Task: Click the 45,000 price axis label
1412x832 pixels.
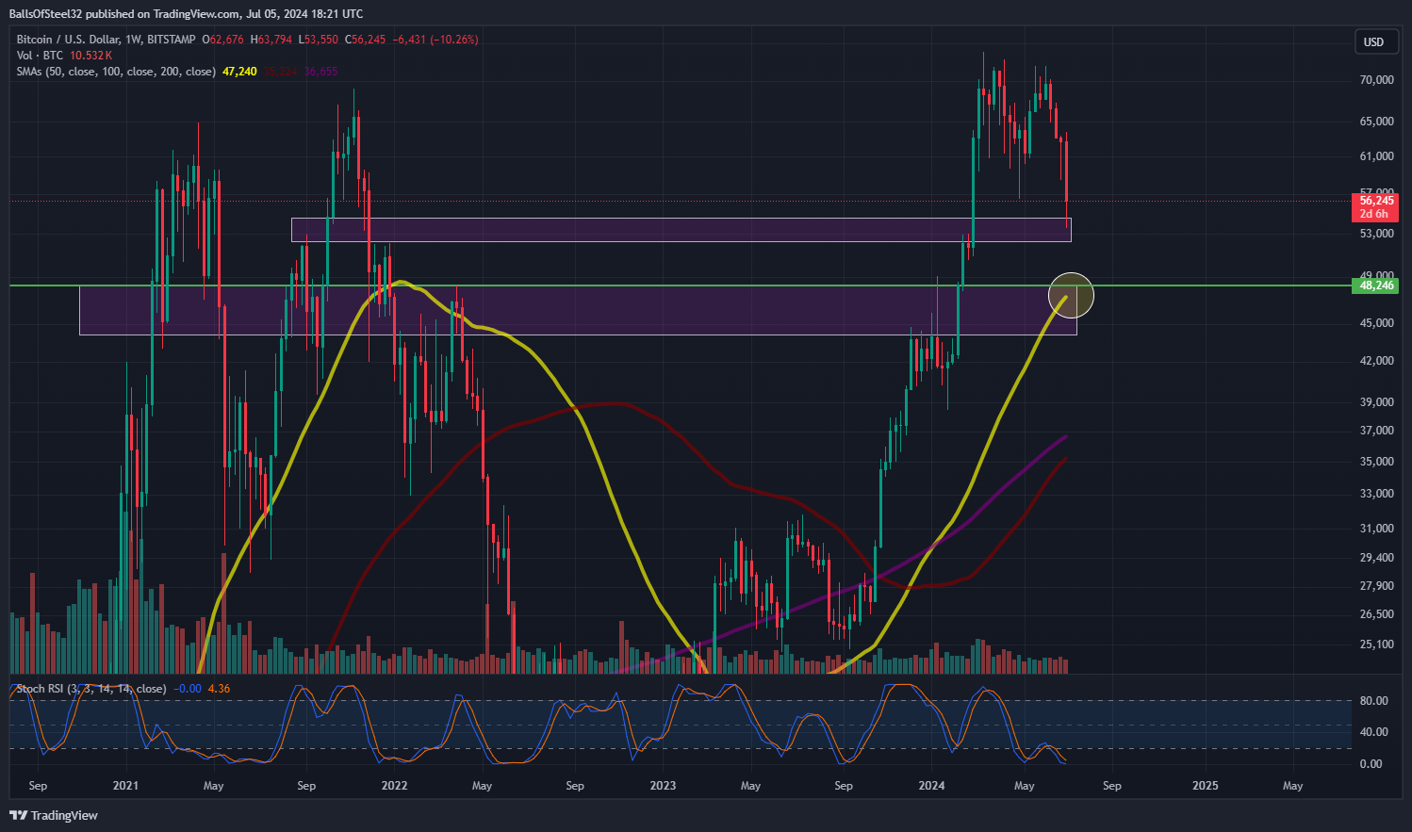Action: click(x=1376, y=323)
